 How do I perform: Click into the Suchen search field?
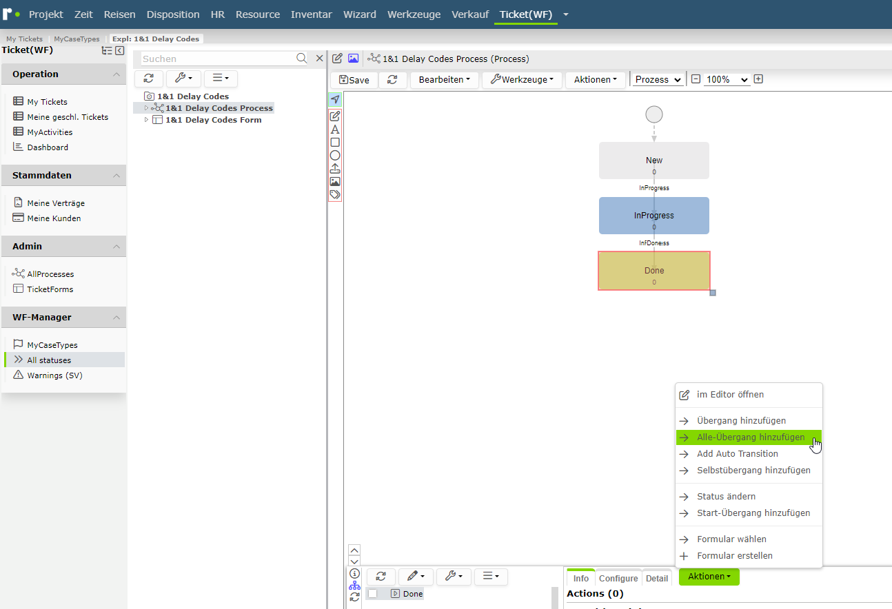(x=218, y=59)
